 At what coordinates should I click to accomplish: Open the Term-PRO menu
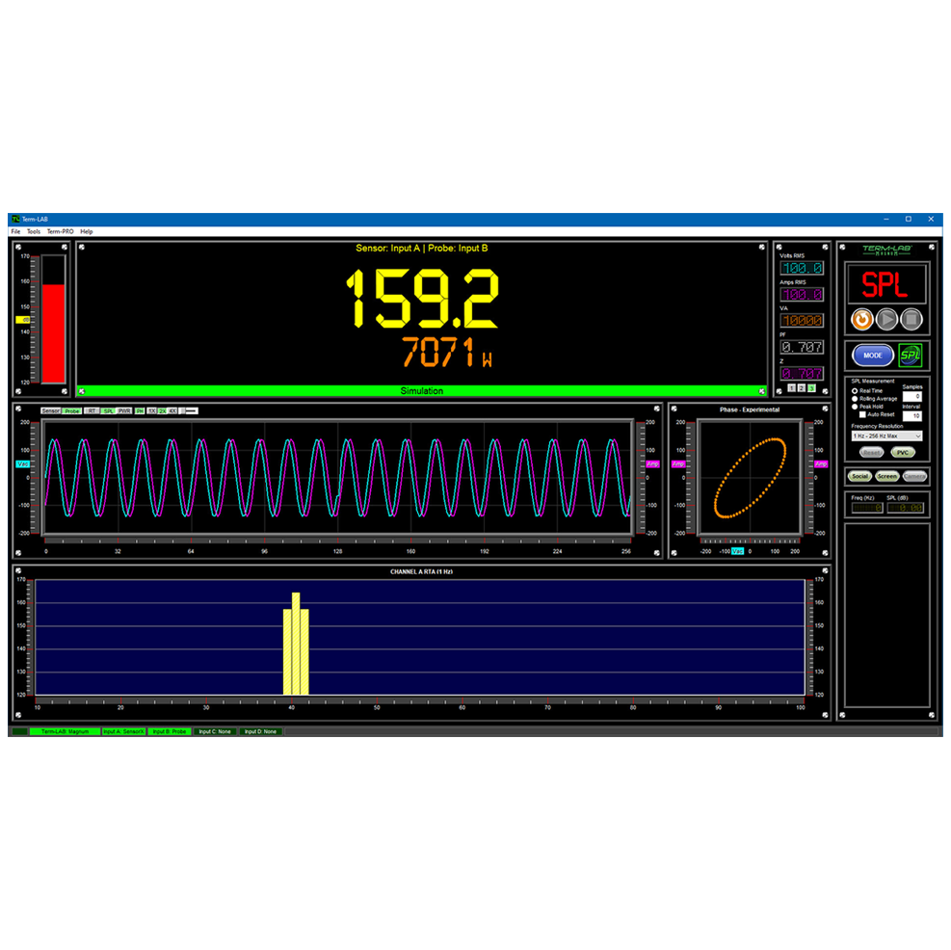pyautogui.click(x=60, y=231)
